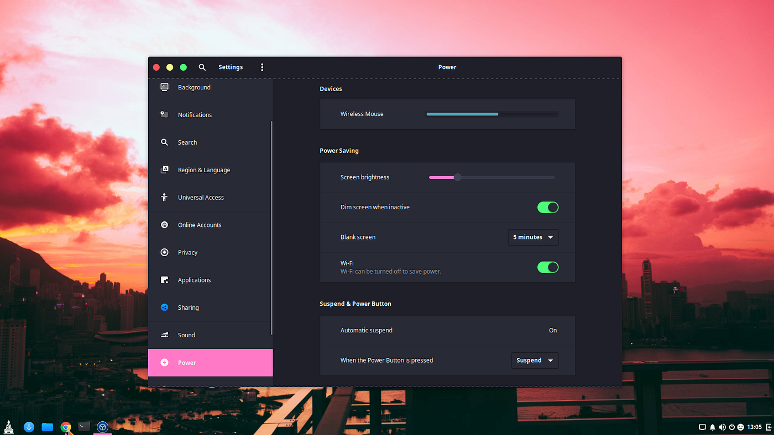This screenshot has width=774, height=435.
Task: Open the Search settings via magnifier icon
Action: (x=164, y=142)
